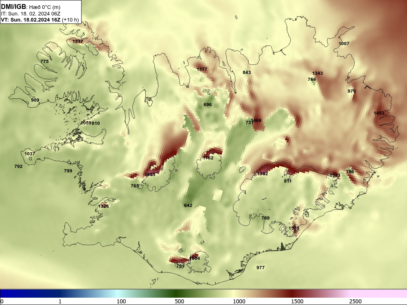Click the 0 tick on color scale

[x=2, y=301]
